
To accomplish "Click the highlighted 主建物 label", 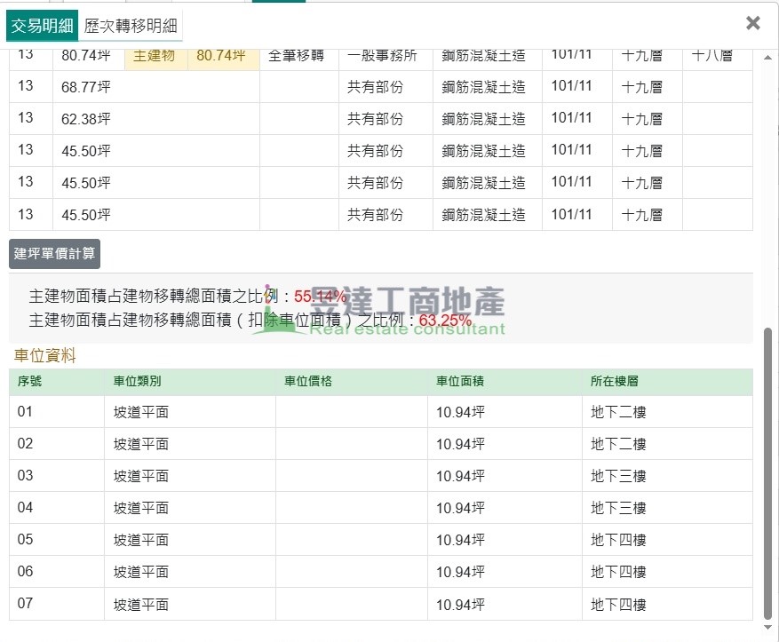I will tap(155, 55).
